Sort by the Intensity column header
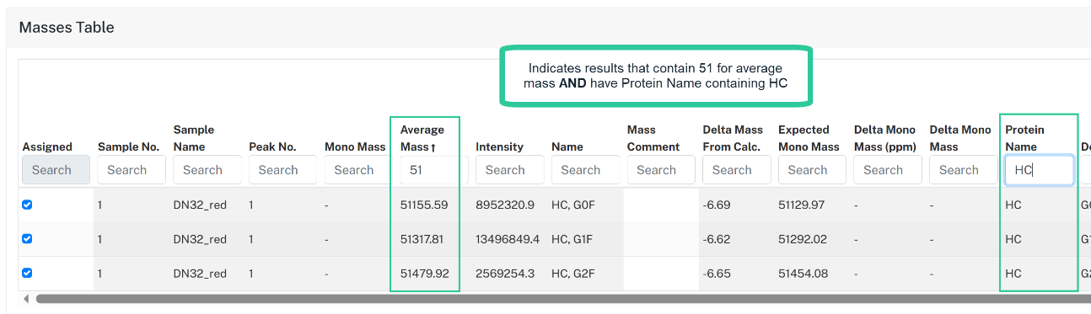The image size is (1091, 314). tap(499, 146)
